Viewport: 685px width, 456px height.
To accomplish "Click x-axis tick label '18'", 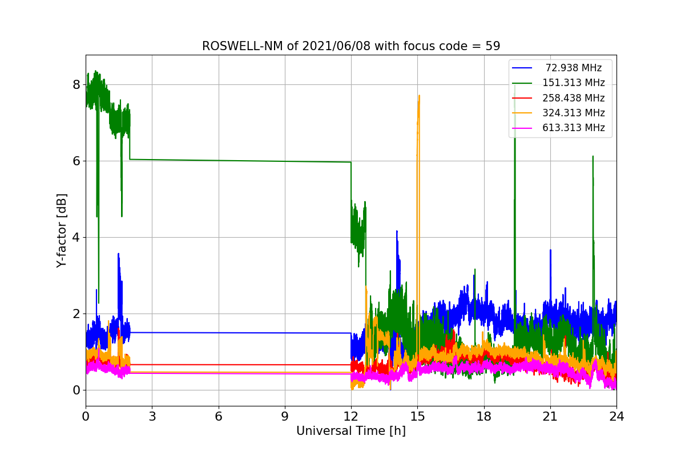I will click(x=484, y=416).
